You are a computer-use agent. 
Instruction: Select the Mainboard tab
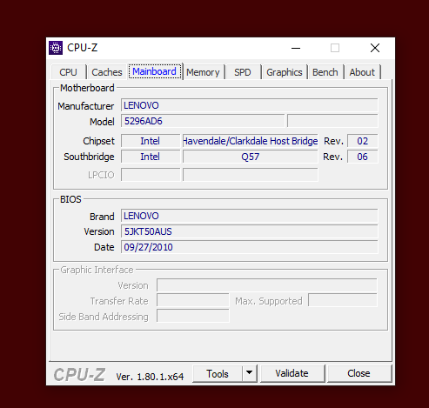(x=154, y=71)
